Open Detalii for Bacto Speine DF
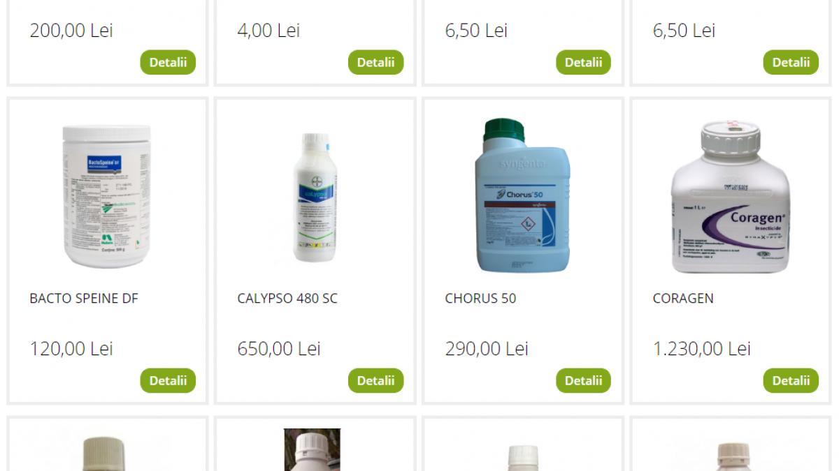839x471 pixels. (168, 380)
